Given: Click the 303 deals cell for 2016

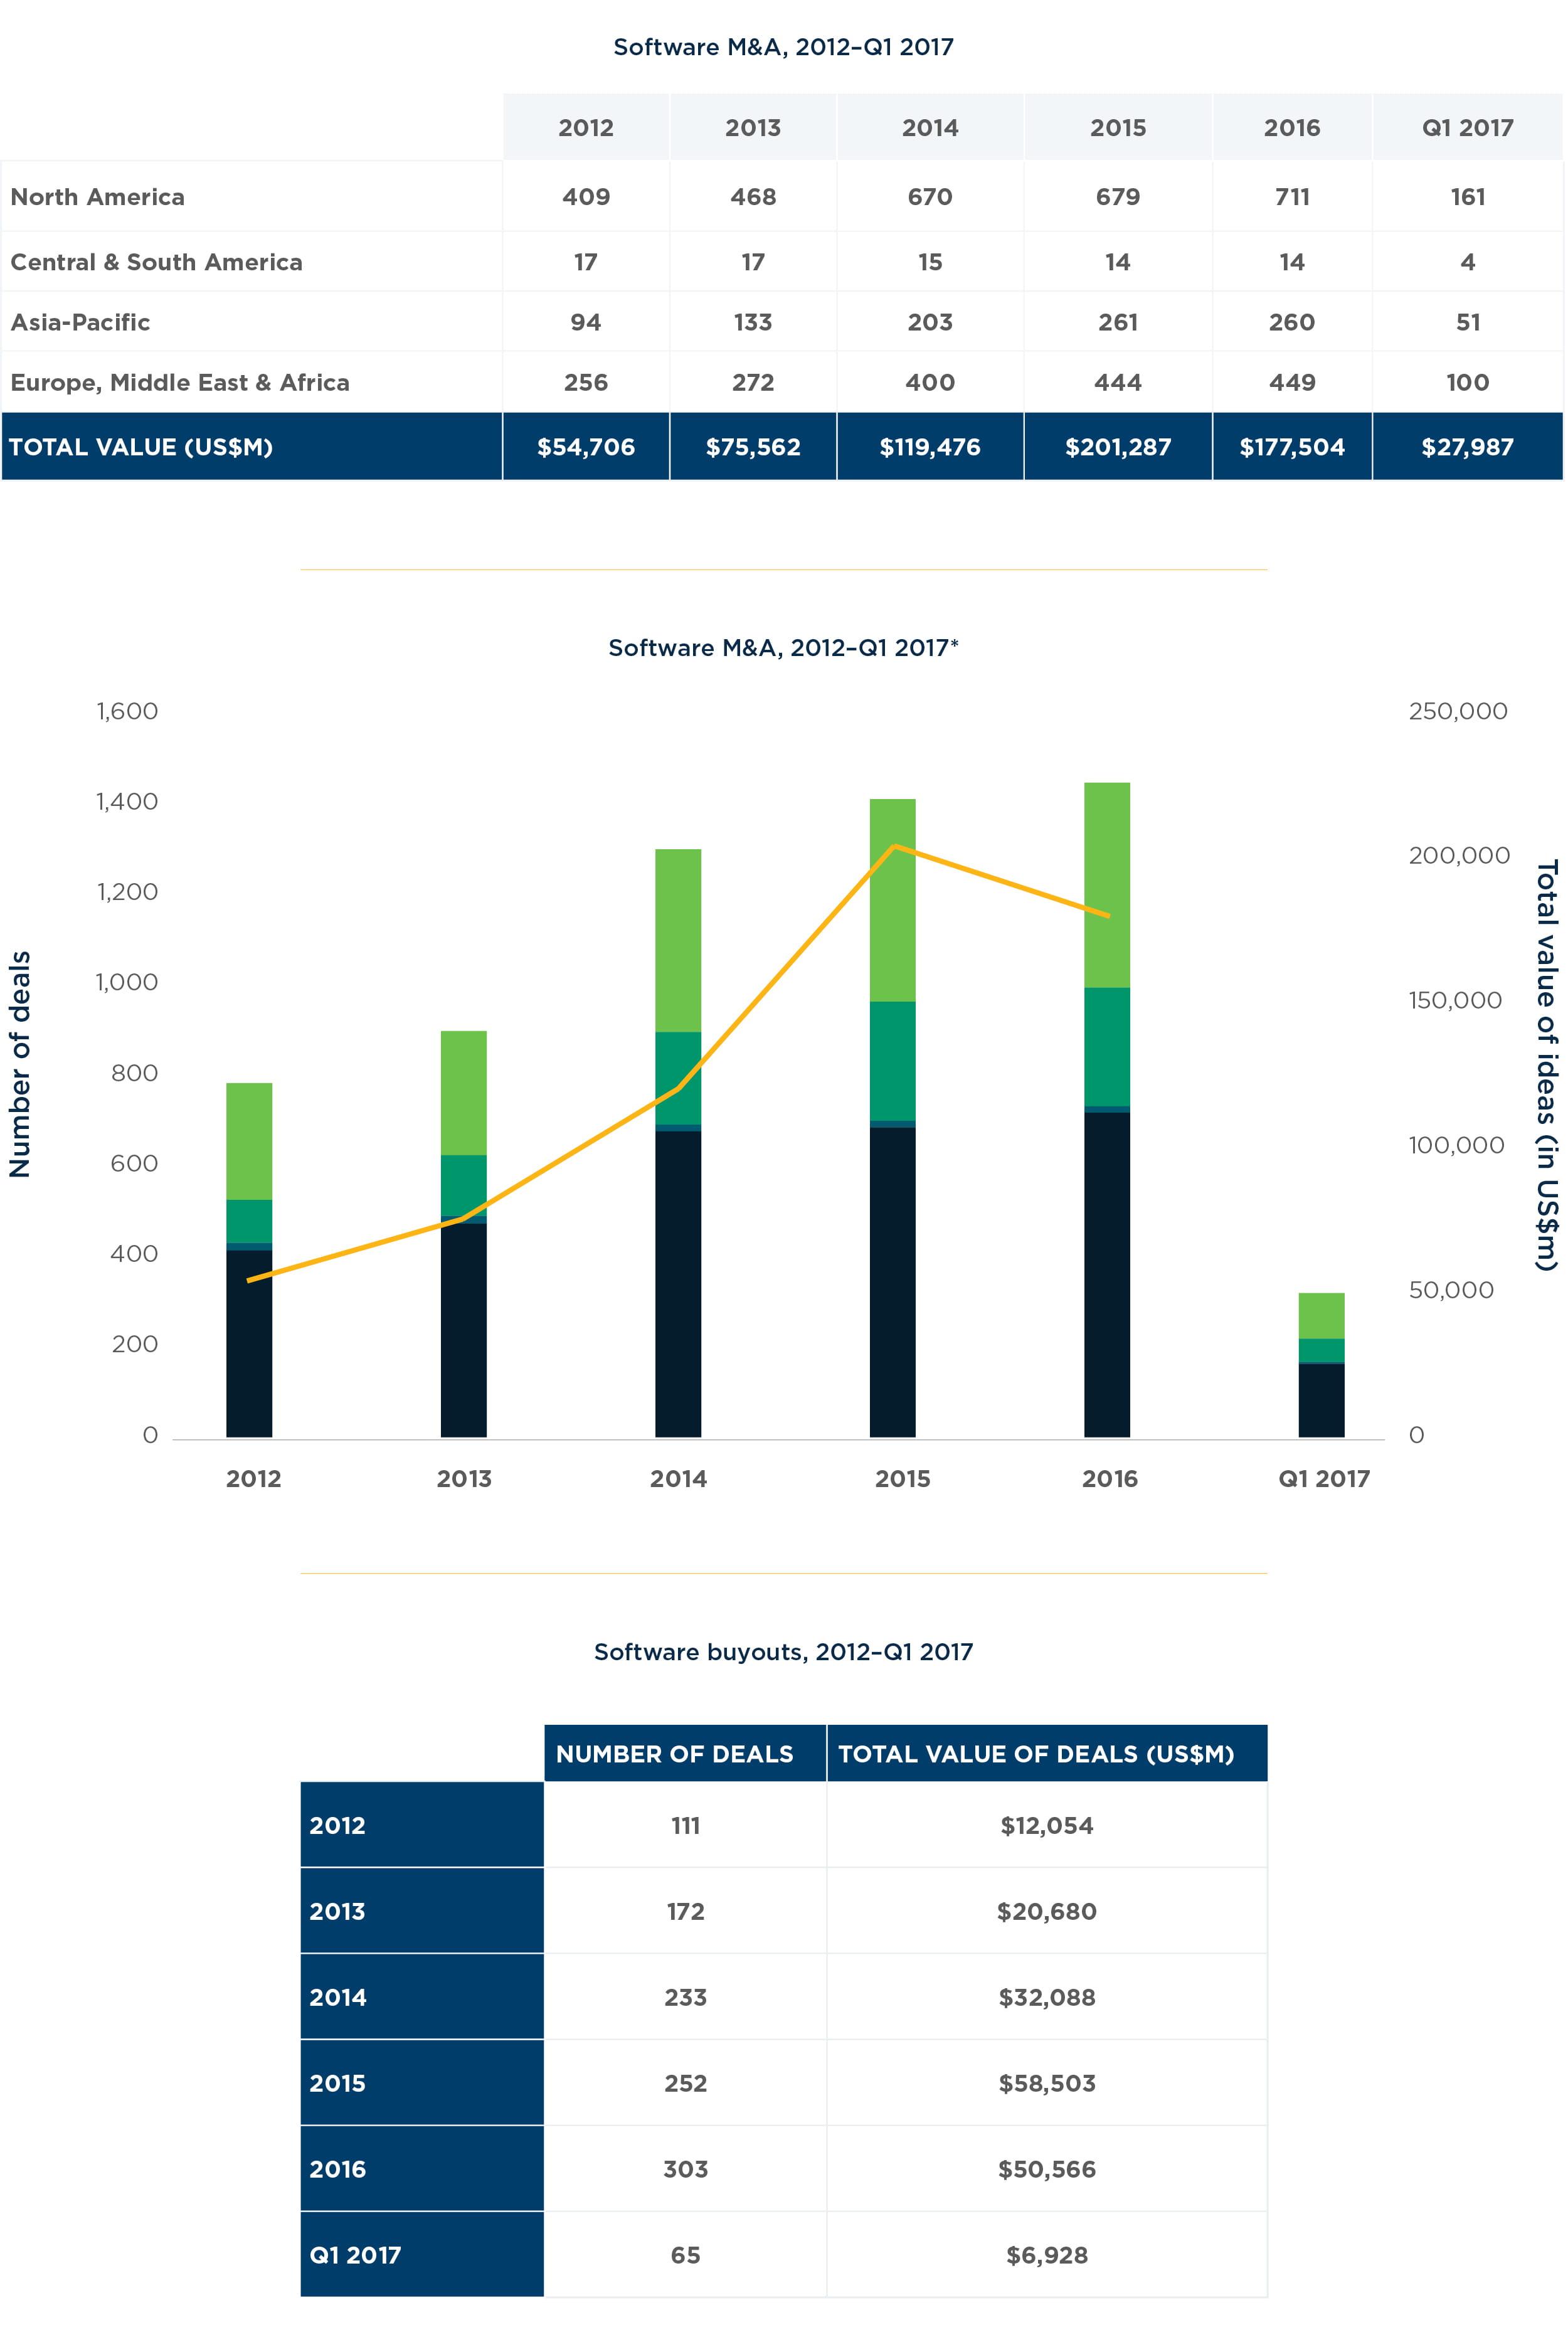Looking at the screenshot, I should (x=685, y=2169).
